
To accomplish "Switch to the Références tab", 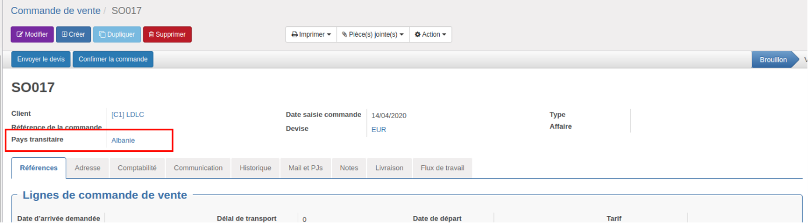I will click(39, 168).
